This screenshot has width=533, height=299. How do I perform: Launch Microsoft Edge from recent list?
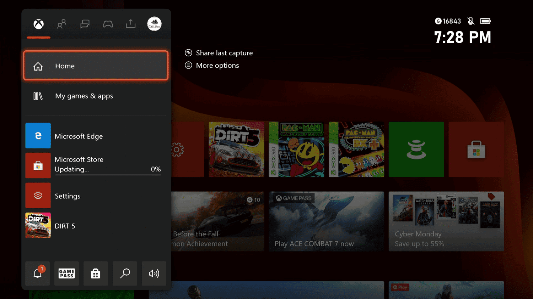pyautogui.click(x=96, y=136)
